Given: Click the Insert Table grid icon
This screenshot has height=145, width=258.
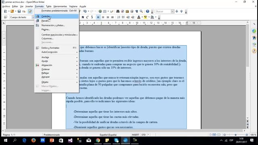Looking at the screenshot, I should pos(105,11).
